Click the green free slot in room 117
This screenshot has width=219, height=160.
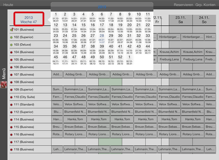(x=110, y=142)
